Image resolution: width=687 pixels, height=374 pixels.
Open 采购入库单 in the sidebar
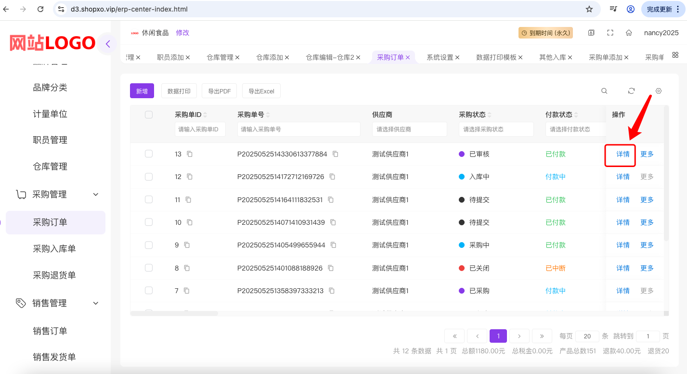(54, 249)
